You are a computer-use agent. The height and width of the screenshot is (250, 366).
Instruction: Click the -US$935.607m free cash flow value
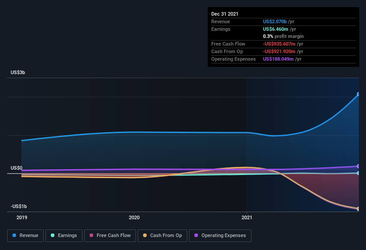[279, 44]
